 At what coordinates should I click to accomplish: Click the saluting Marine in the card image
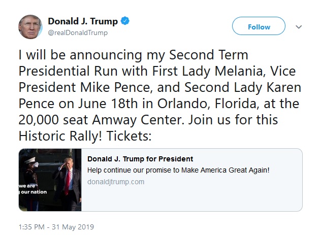coord(31,180)
